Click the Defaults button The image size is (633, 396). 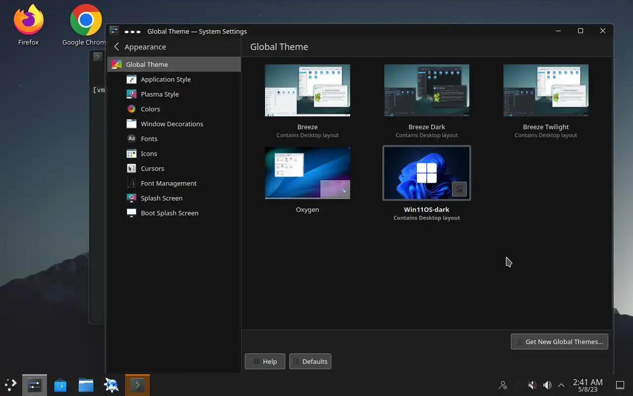pos(310,361)
